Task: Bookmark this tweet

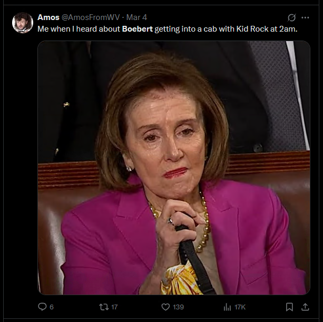Action: tap(289, 307)
